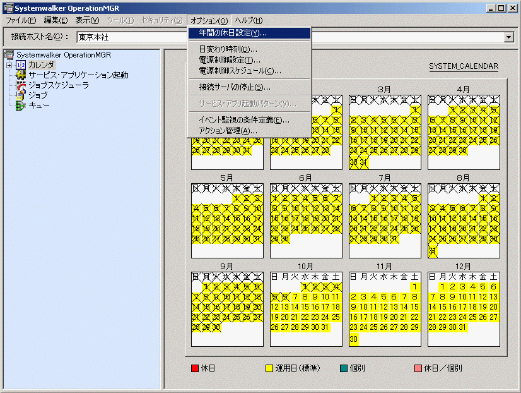Click the 7月 month heading
Screen dimensions: 521x393
pyautogui.click(x=384, y=178)
